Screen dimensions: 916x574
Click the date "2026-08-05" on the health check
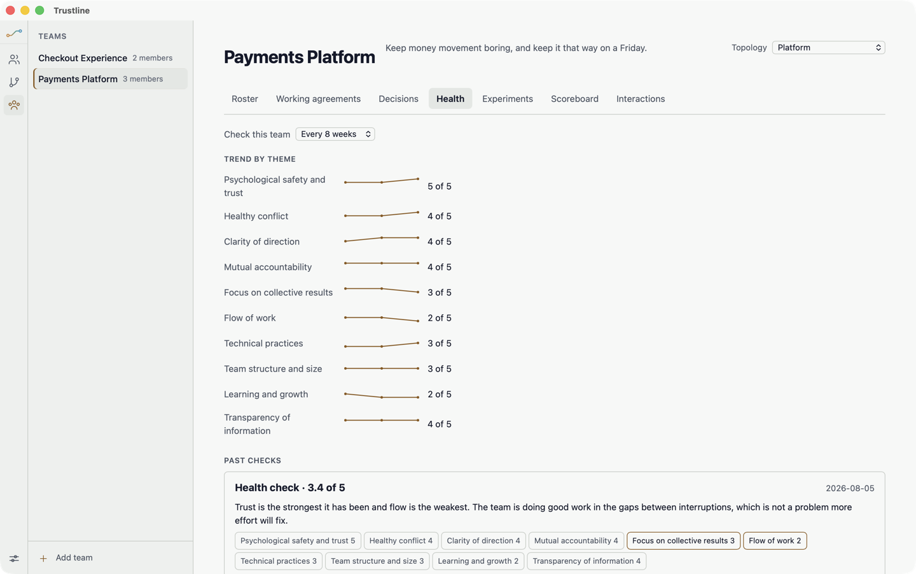point(850,489)
